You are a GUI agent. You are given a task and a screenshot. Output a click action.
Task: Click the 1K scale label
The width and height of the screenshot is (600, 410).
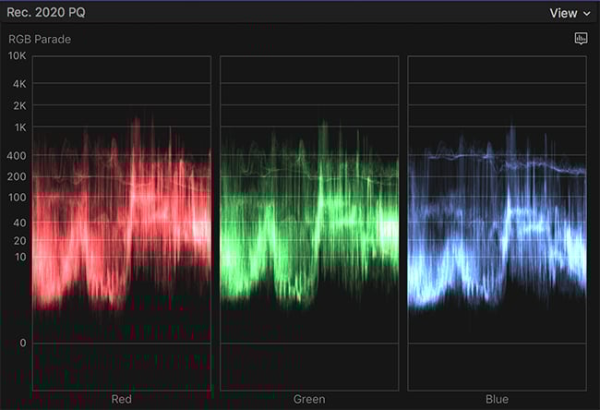point(20,127)
